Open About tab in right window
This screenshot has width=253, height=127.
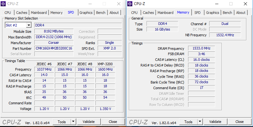[x=241, y=13]
